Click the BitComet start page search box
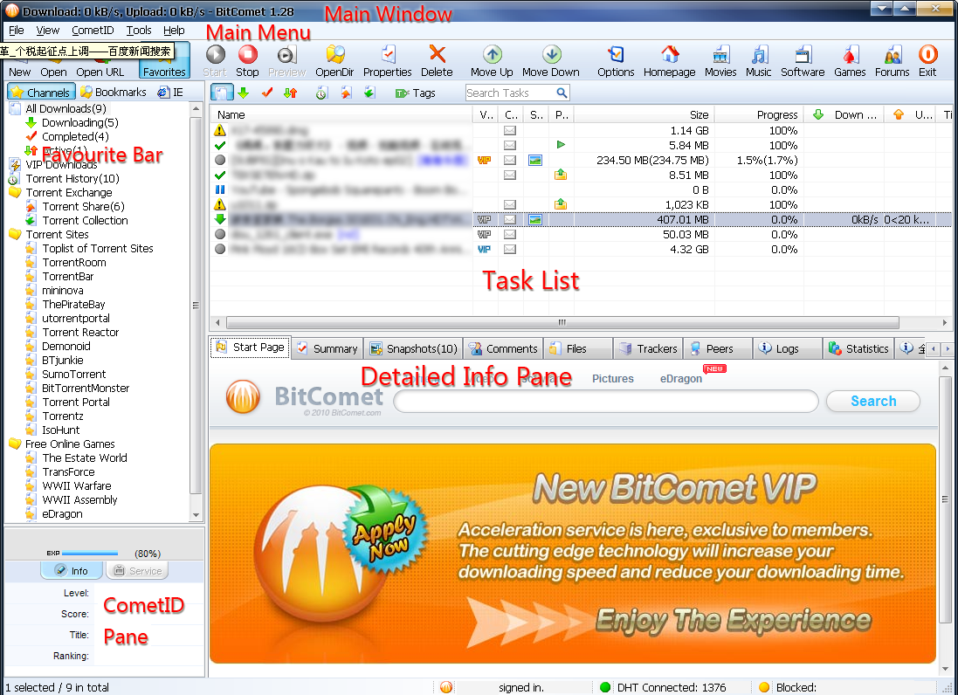Viewport: 958px width, 695px height. [606, 402]
